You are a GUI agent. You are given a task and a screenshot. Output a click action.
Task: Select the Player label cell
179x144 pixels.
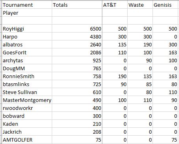tap(27, 13)
